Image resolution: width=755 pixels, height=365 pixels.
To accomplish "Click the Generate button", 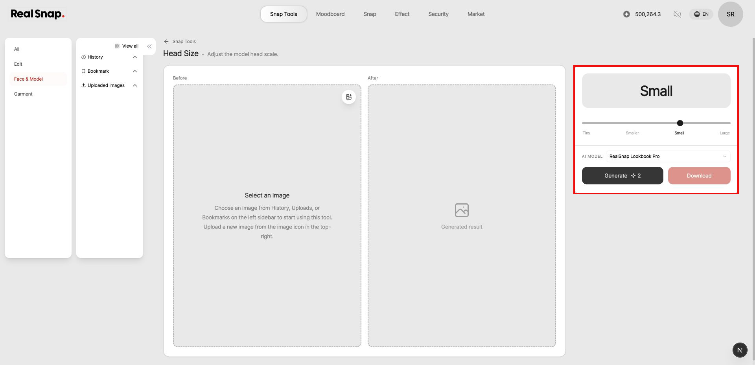I will 622,176.
